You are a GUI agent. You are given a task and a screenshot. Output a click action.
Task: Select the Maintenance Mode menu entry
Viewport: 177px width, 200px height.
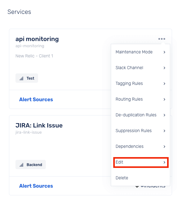coord(140,52)
